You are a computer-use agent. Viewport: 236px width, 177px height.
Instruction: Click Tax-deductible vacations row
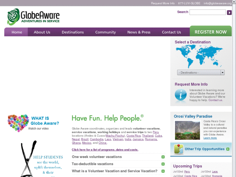[118, 164]
